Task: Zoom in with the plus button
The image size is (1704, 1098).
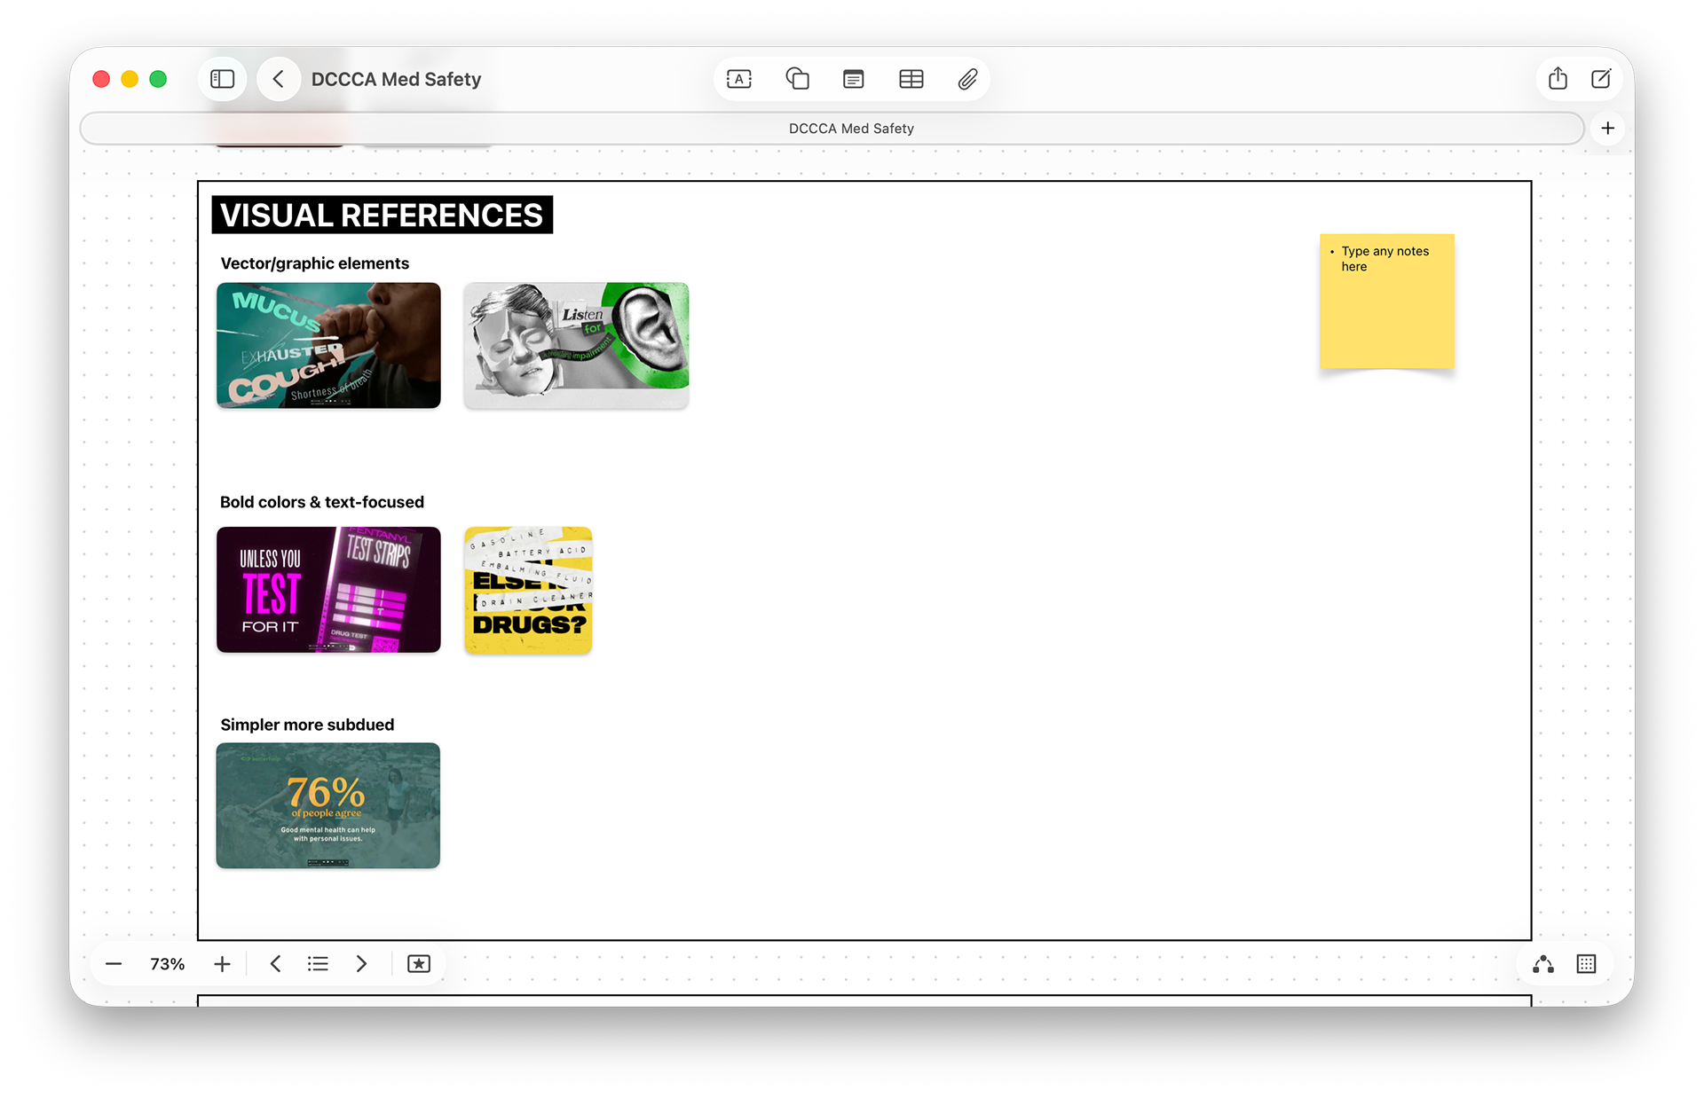Action: tap(222, 964)
